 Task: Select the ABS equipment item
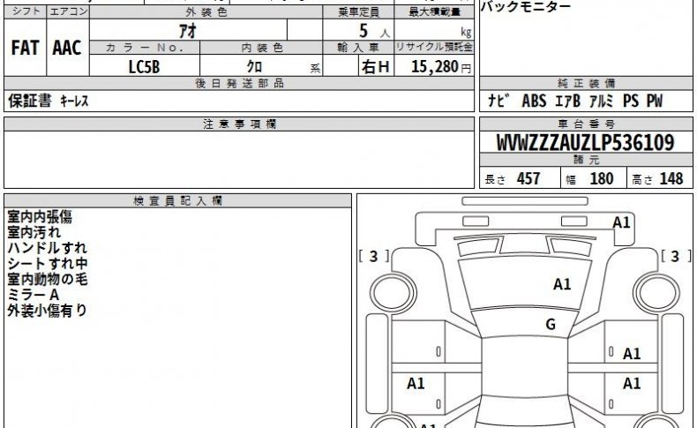(534, 101)
